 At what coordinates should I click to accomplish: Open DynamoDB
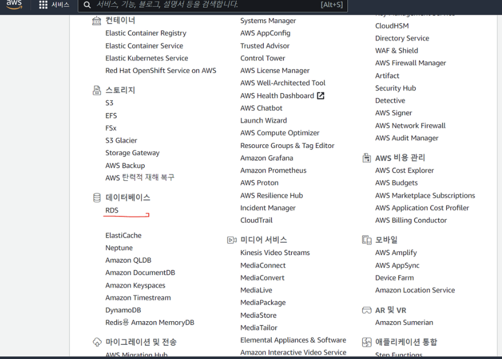123,310
